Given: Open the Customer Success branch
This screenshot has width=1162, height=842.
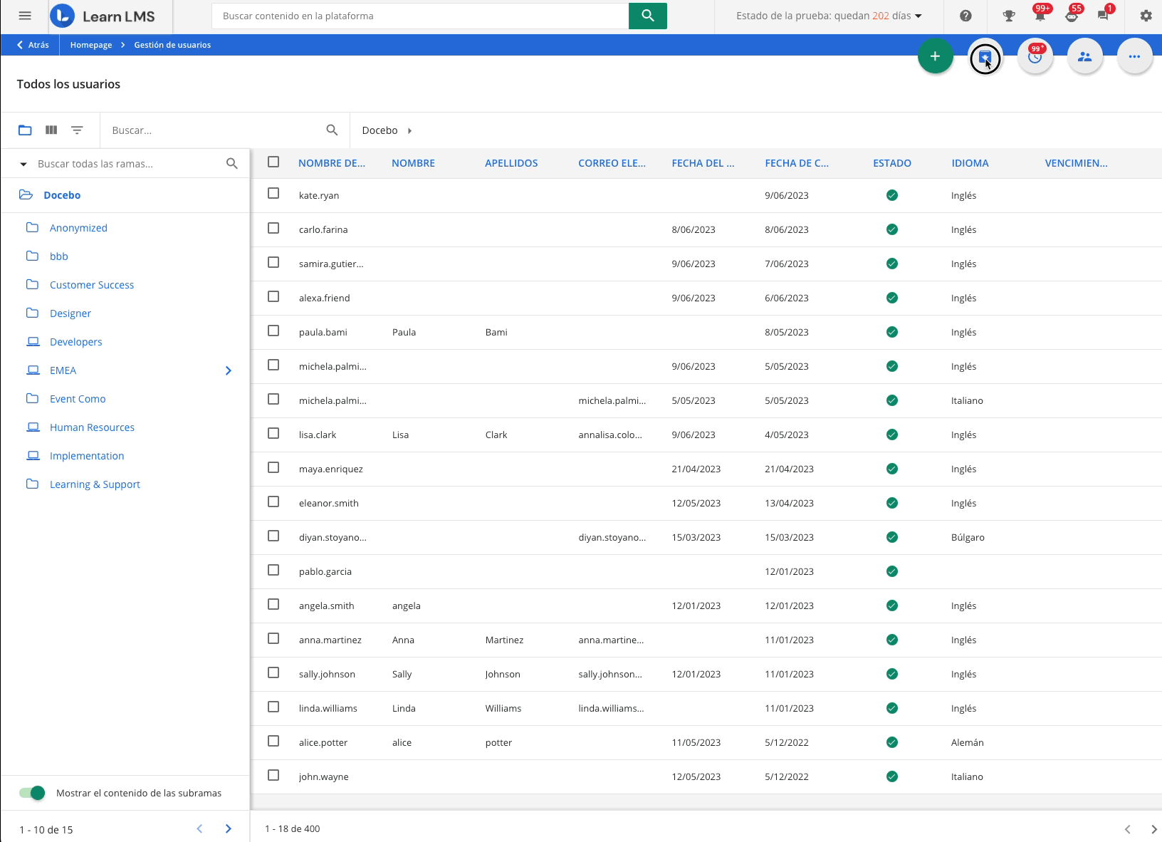Looking at the screenshot, I should 92,285.
